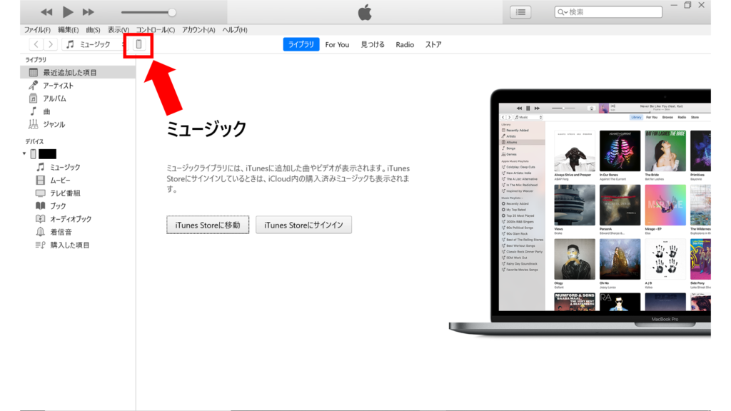Open the ファイル(F) menu
This screenshot has height=411, width=731.
(37, 30)
